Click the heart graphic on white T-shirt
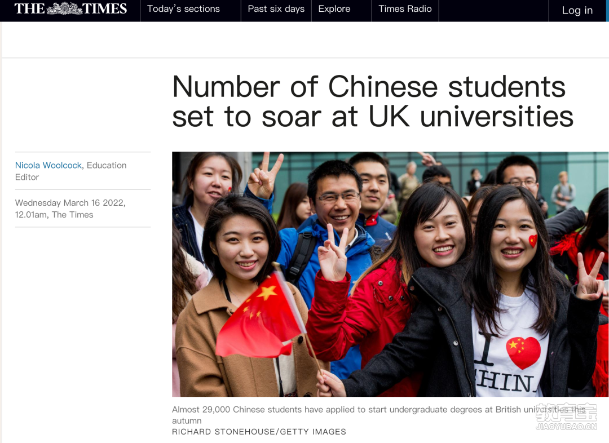Viewport: 609px width, 443px height. click(x=523, y=352)
